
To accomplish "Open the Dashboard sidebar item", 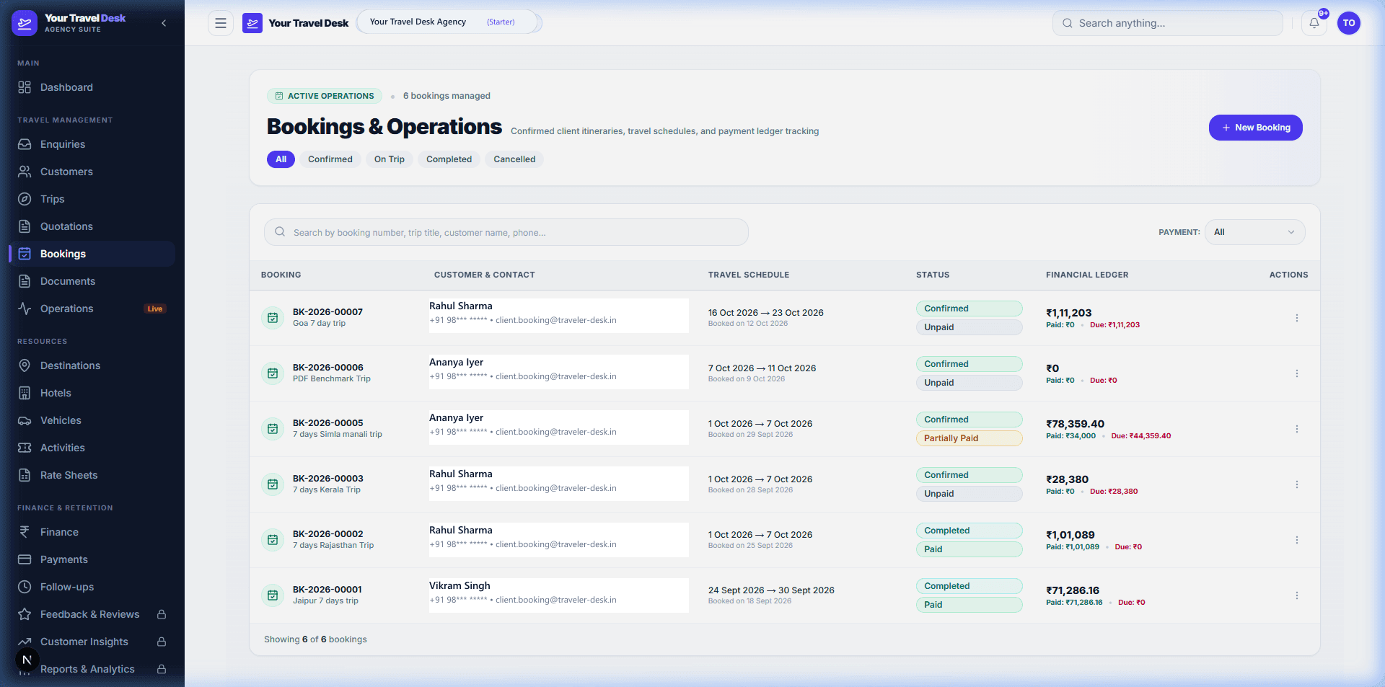I will pyautogui.click(x=92, y=87).
